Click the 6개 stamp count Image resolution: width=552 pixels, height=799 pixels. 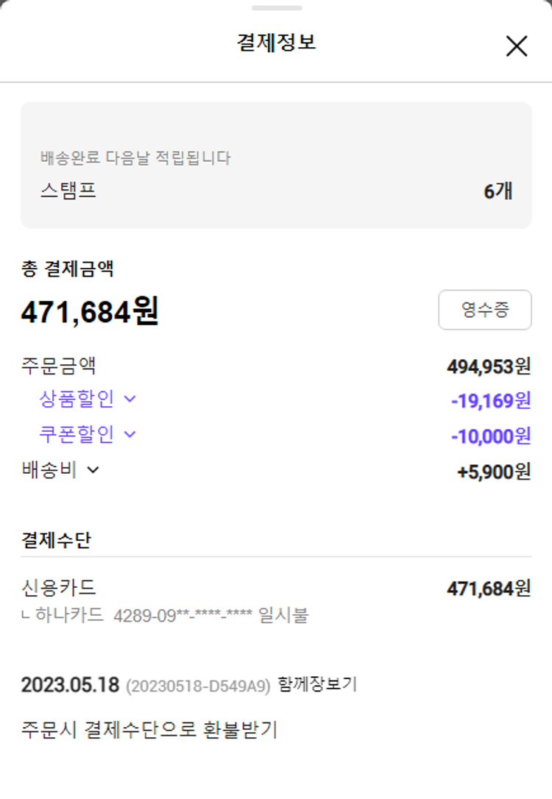(x=498, y=191)
